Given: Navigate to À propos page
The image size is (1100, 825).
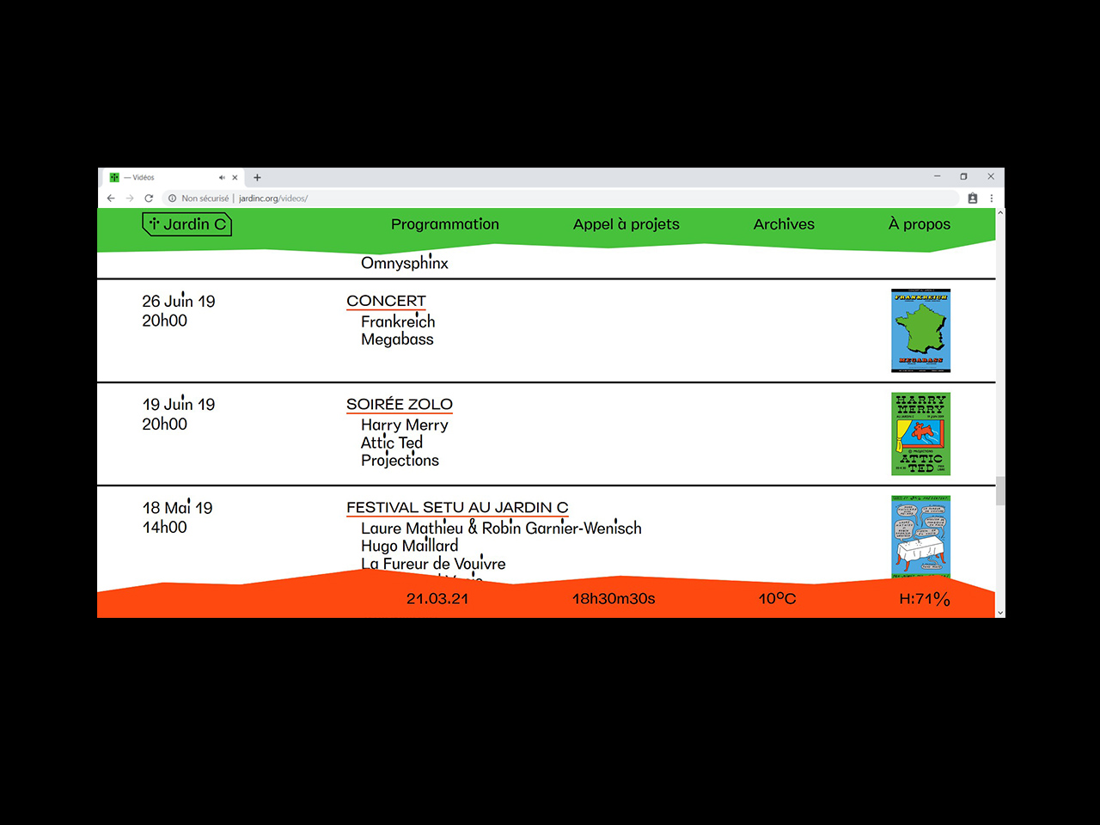Looking at the screenshot, I should click(919, 224).
